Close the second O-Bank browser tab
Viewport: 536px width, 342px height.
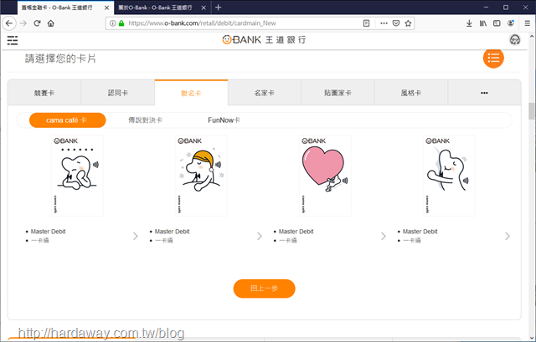point(204,8)
